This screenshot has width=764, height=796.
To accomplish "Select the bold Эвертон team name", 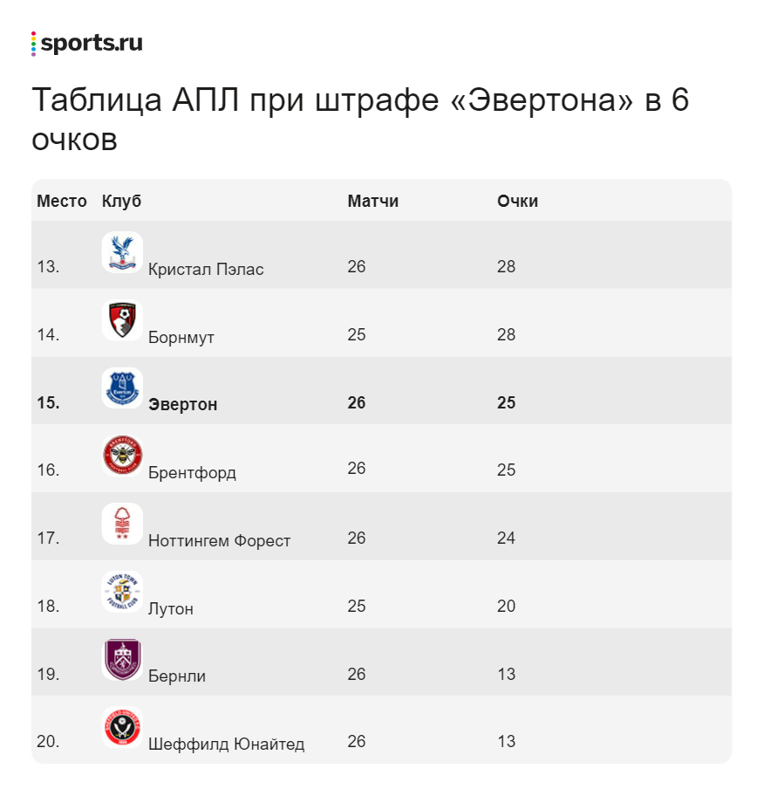I will [183, 405].
